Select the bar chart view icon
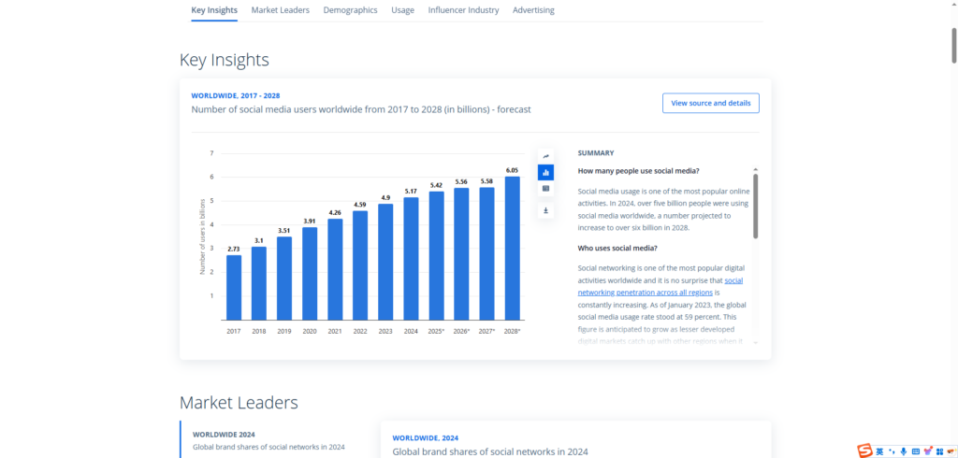This screenshot has width=958, height=458. [x=545, y=172]
